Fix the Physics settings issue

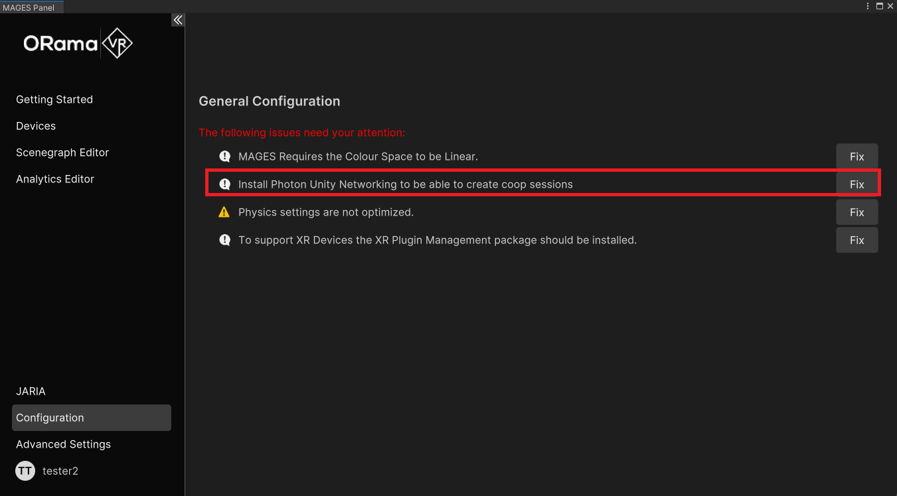pyautogui.click(x=856, y=212)
